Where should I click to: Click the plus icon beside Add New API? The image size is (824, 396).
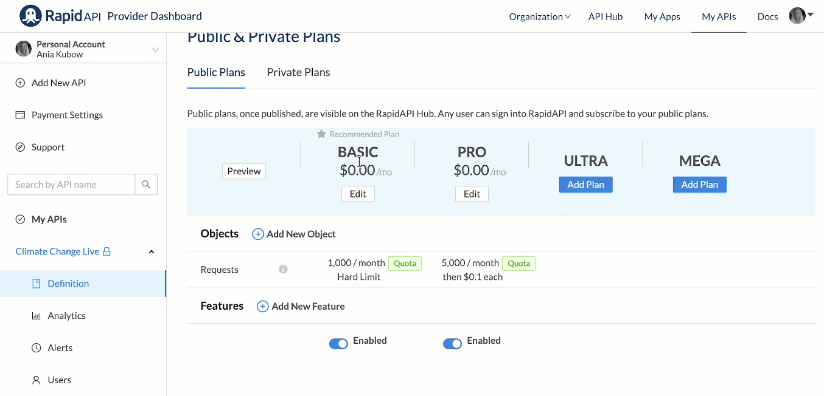(x=20, y=83)
